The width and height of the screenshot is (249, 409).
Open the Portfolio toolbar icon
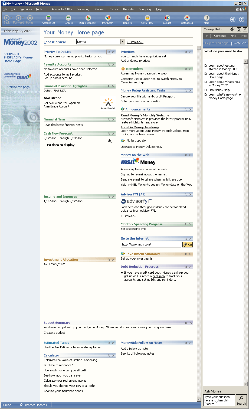point(68,20)
